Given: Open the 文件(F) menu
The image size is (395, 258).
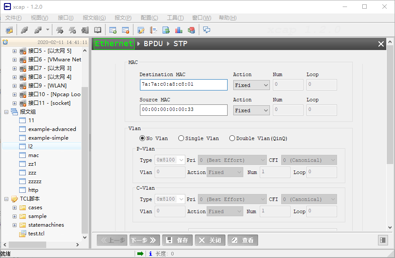Looking at the screenshot, I should [x=14, y=18].
